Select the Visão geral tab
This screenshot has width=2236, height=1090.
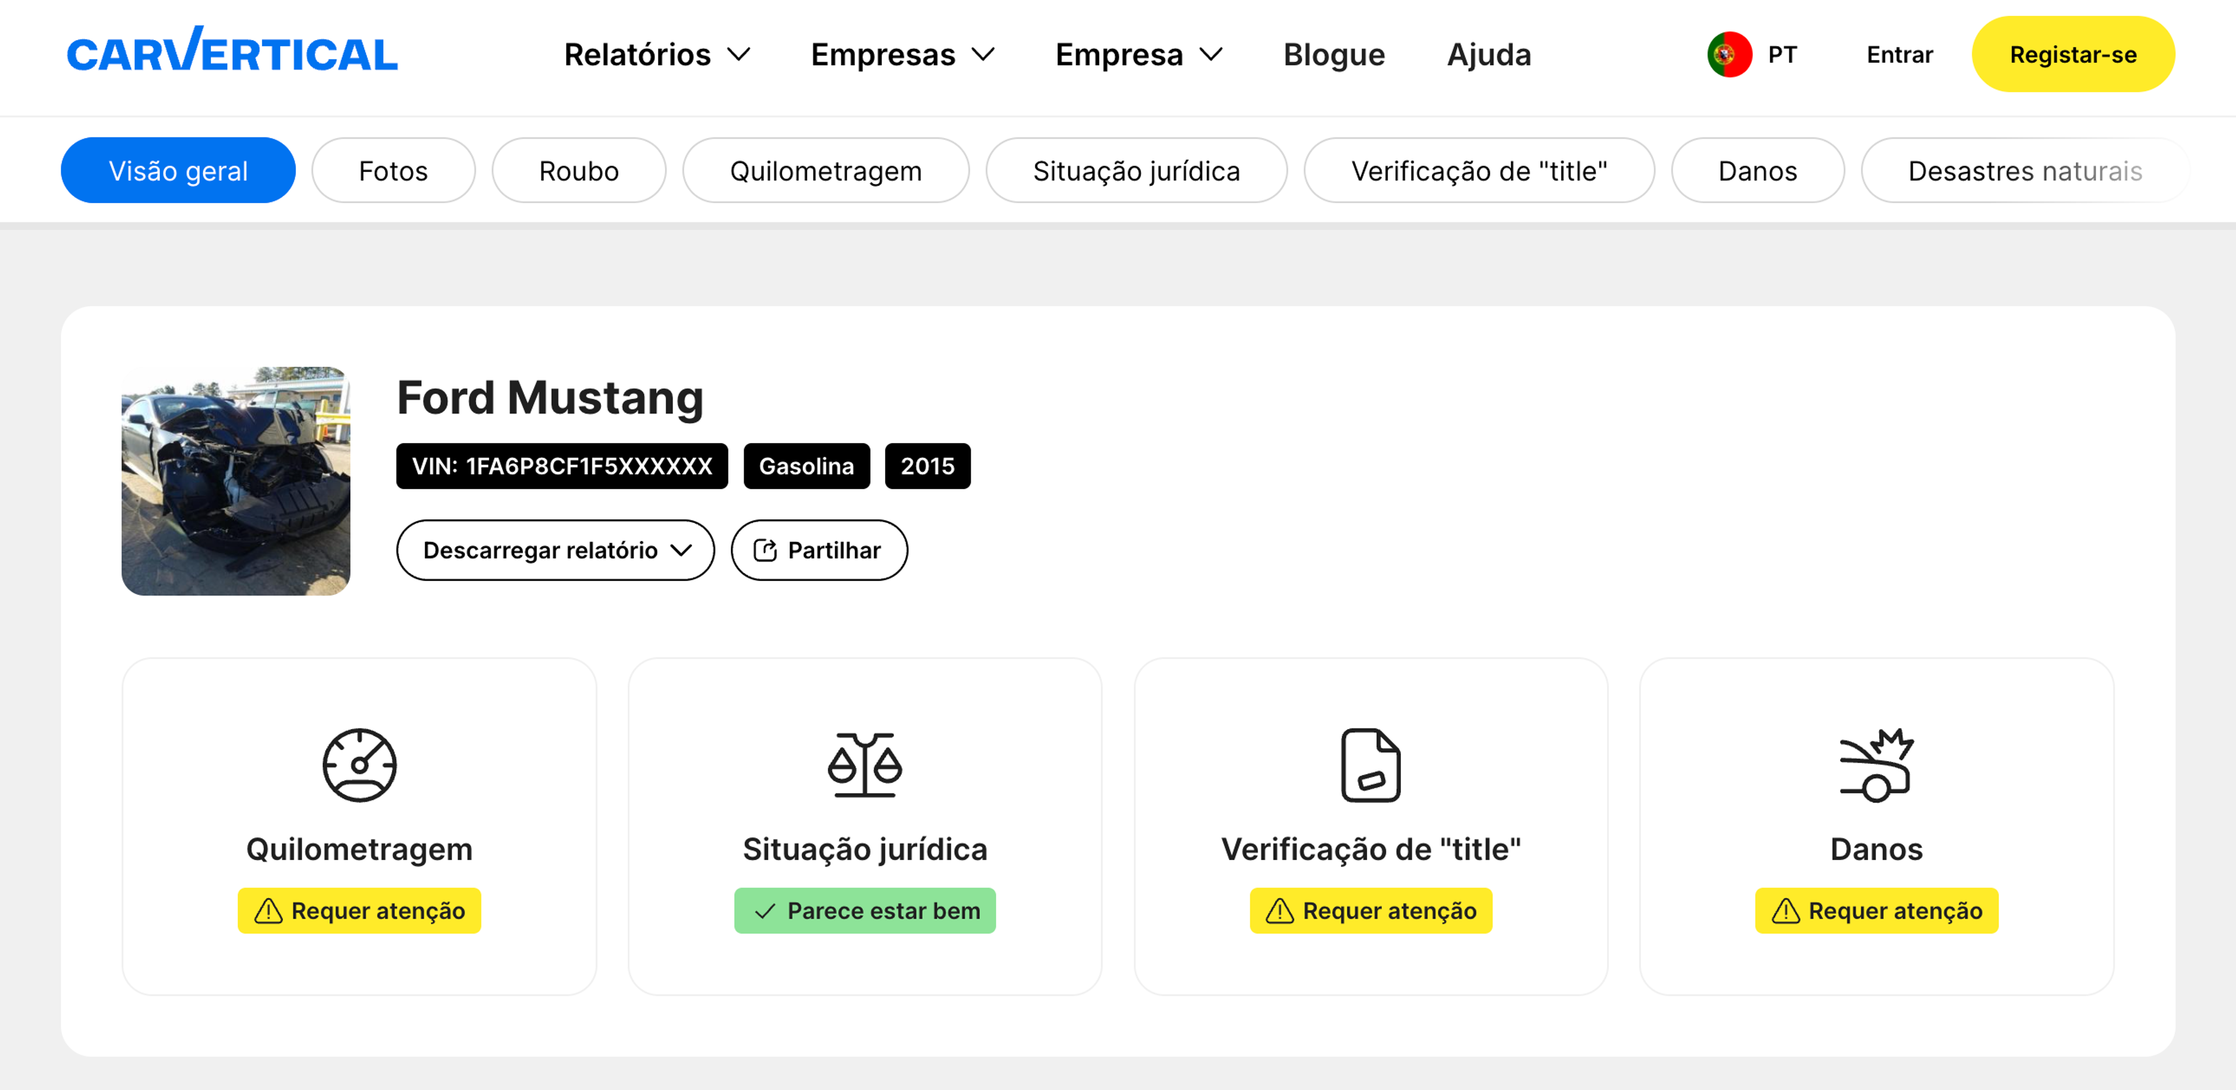point(178,170)
